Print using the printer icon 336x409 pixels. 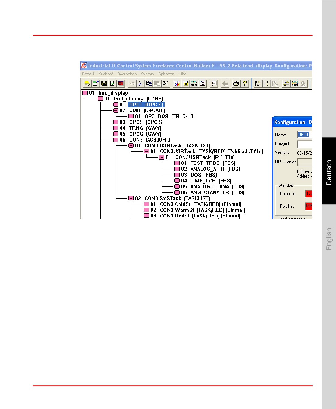coord(236,83)
